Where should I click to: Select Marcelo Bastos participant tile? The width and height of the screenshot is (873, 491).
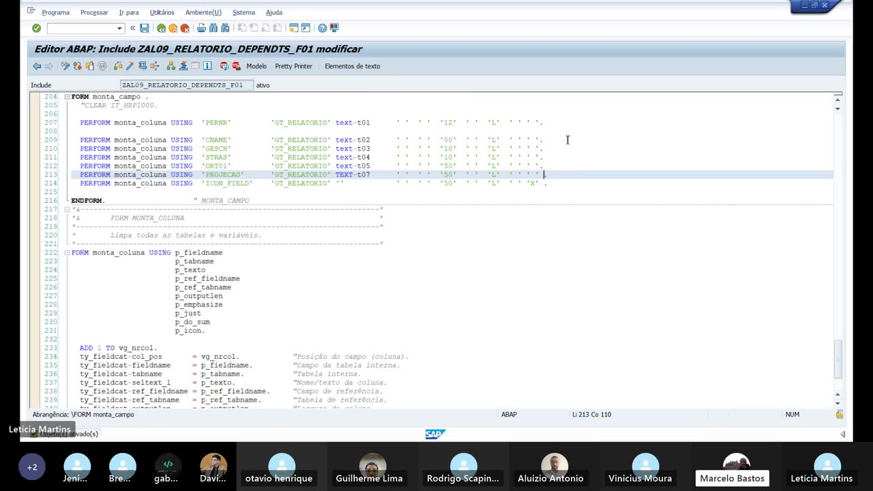736,466
